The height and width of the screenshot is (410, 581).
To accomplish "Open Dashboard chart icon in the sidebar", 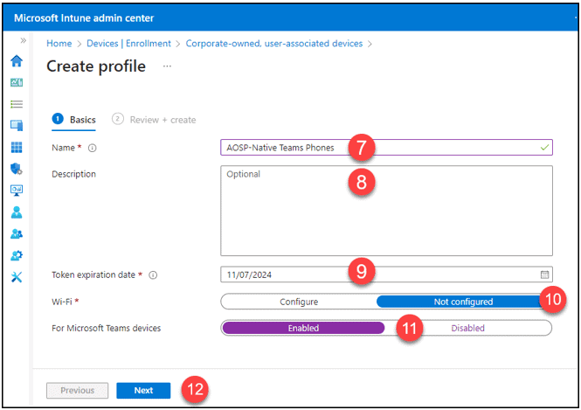I will [17, 82].
